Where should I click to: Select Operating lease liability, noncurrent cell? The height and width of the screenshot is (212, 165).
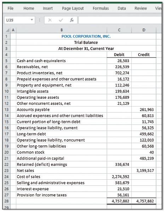pyautogui.click(x=62, y=140)
